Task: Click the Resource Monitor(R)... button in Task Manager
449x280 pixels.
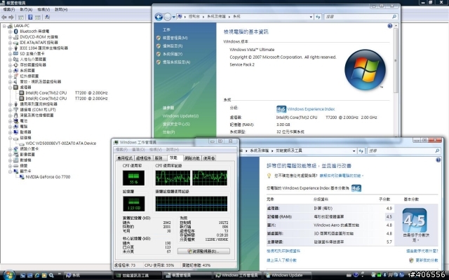Action: click(203, 251)
